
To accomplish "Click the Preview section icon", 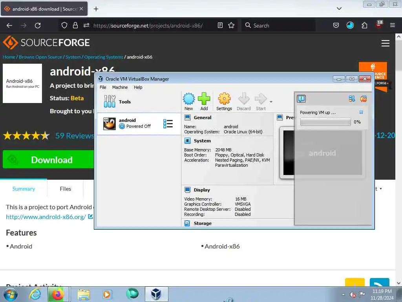I will (x=280, y=118).
